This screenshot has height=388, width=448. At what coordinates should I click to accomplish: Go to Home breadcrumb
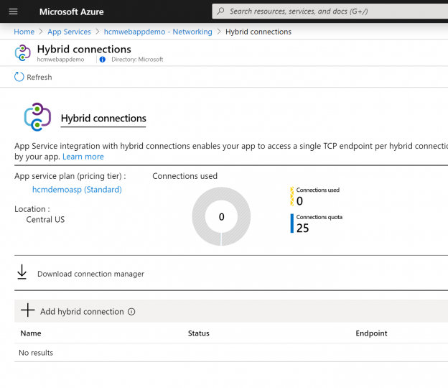[24, 32]
